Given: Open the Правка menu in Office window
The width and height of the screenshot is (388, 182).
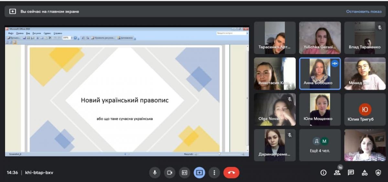Looking at the screenshot, I should (x=20, y=33).
